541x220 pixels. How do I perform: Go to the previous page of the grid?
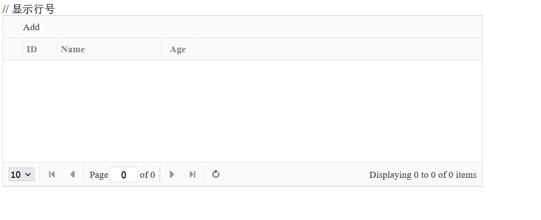72,174
